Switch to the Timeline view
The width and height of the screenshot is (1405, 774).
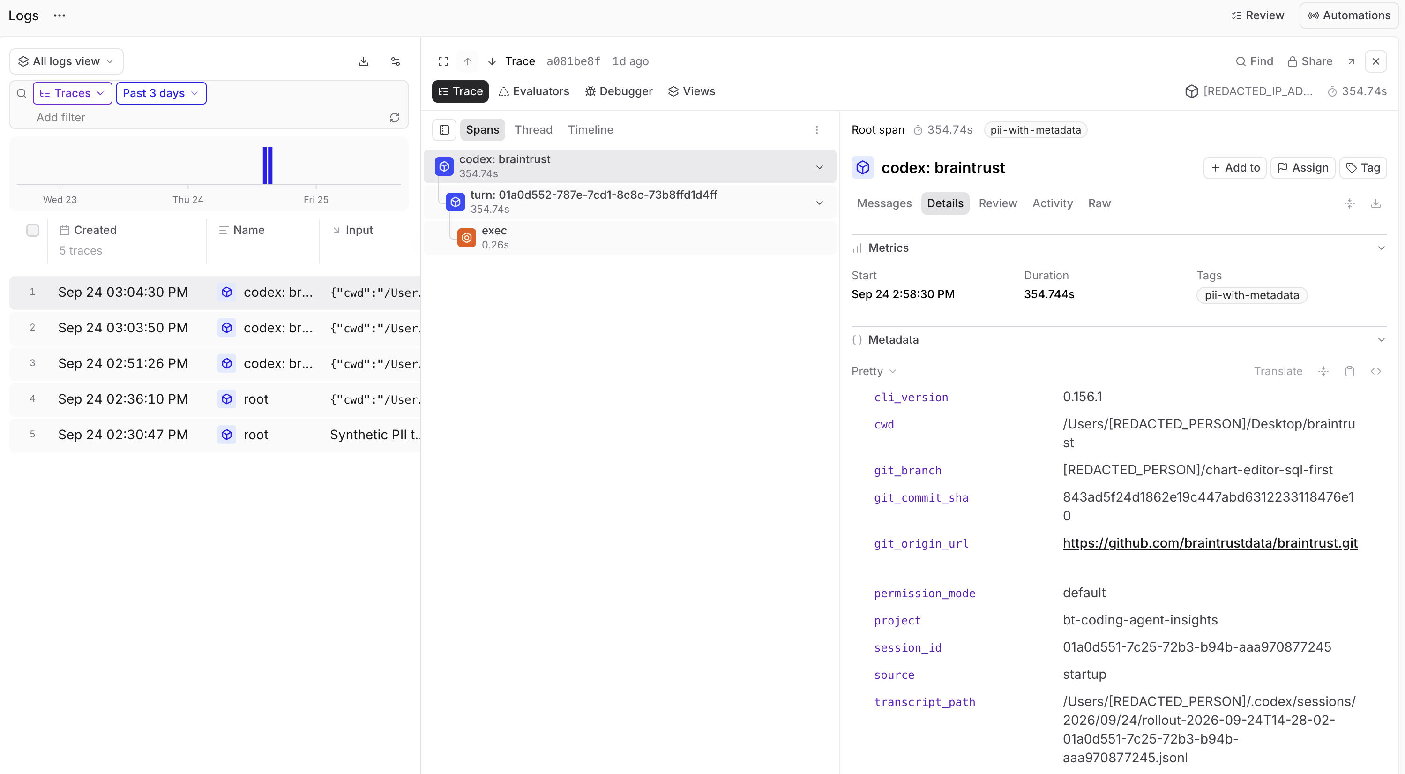[x=590, y=130]
